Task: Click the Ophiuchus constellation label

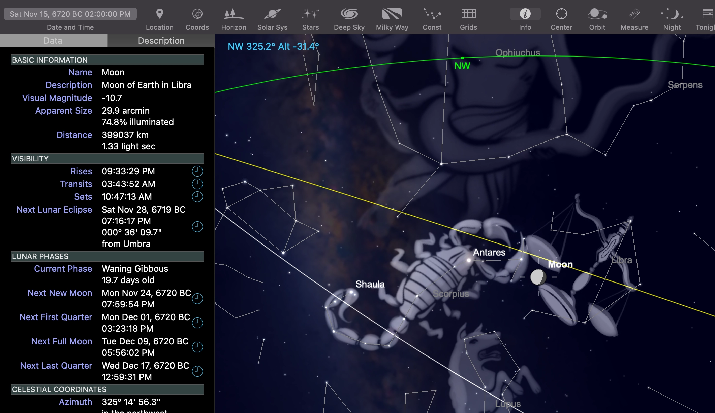Action: [x=518, y=53]
